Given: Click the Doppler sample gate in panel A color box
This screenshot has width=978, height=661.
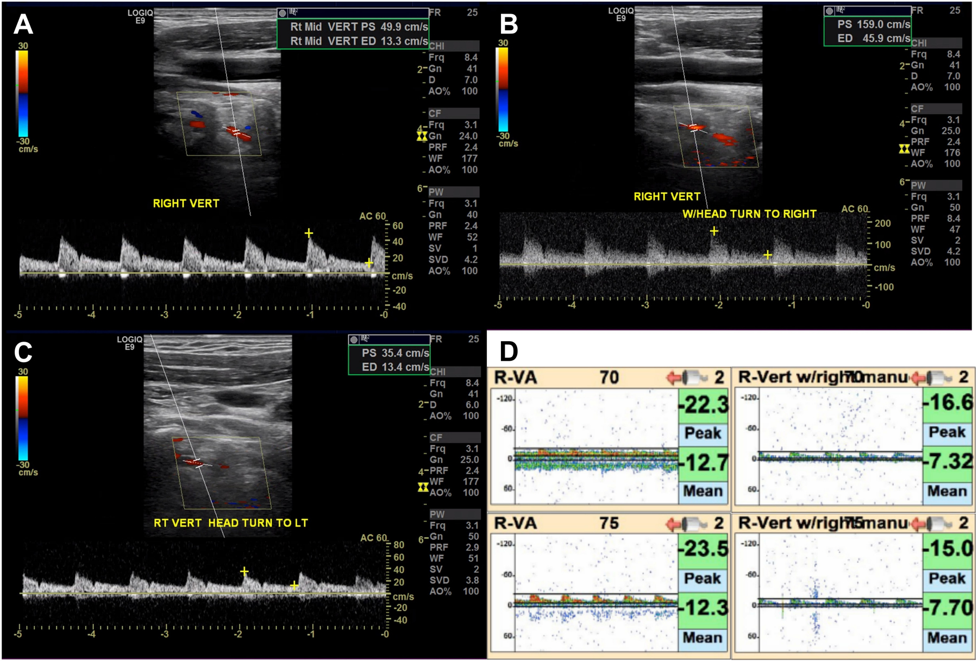Looking at the screenshot, I should tap(236, 131).
